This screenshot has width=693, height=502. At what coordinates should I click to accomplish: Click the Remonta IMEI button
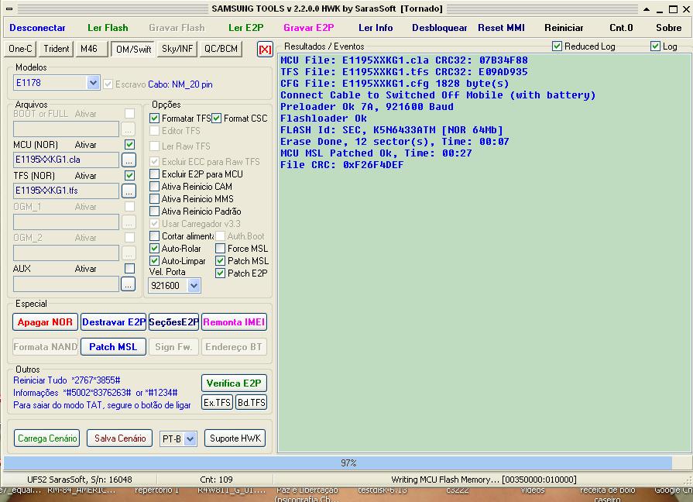coord(235,322)
